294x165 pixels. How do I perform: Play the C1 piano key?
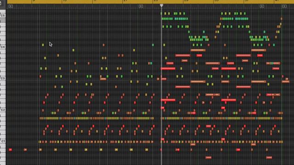(x=3, y=141)
